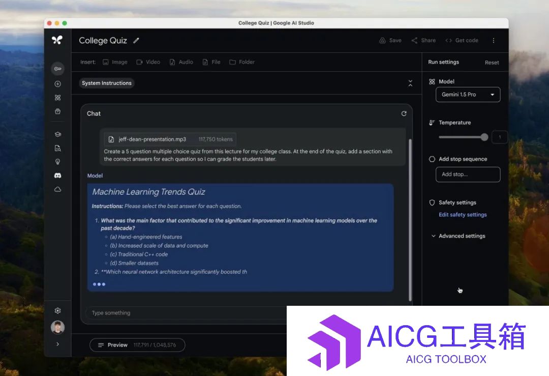Click the Temperature slider handle
This screenshot has width=549, height=376.
click(484, 137)
